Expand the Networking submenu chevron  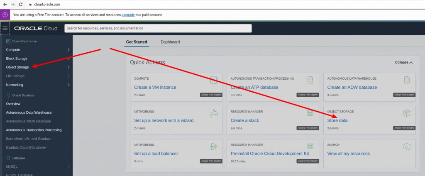tap(68, 85)
